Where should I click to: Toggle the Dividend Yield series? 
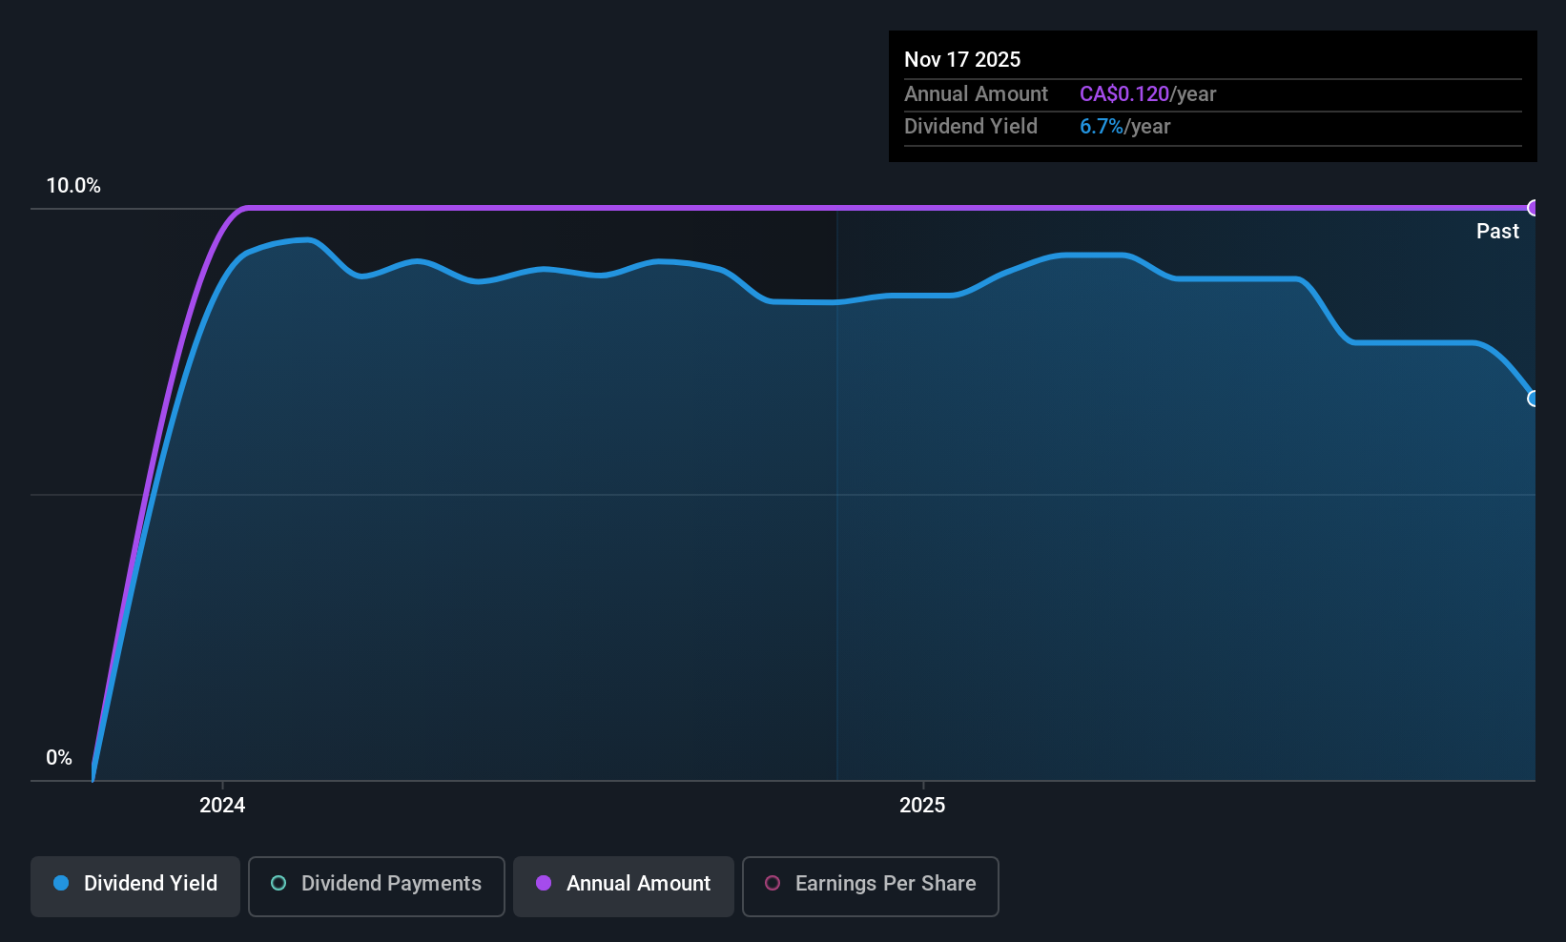point(135,886)
